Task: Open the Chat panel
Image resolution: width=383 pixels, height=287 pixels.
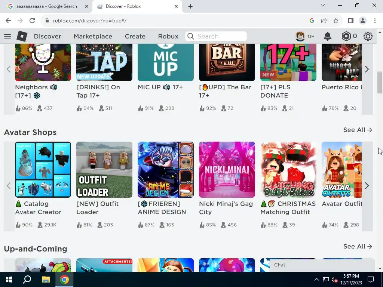Action: [322, 265]
